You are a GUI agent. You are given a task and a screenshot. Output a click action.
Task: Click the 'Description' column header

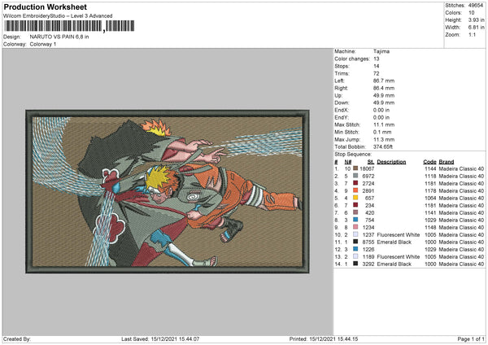[x=391, y=162]
